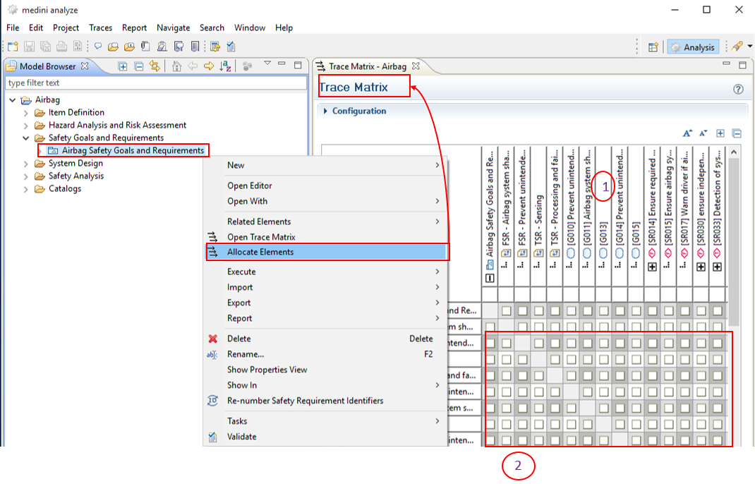
Task: Expand the System Design folder
Action: click(26, 164)
